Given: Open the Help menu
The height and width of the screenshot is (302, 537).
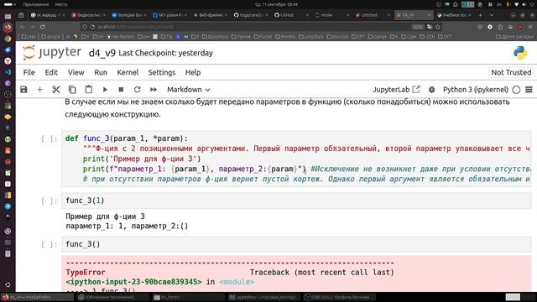Looking at the screenshot, I should 193,72.
